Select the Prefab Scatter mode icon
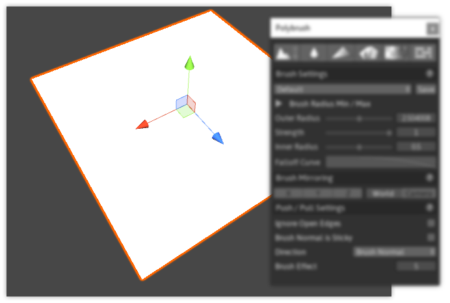 click(368, 53)
